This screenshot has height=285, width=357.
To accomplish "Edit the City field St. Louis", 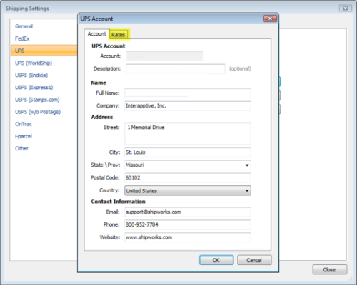I will pyautogui.click(x=188, y=152).
